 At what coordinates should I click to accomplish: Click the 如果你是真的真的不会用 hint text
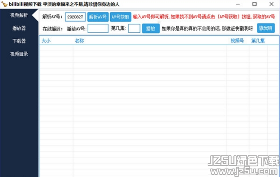pyautogui.click(x=207, y=29)
